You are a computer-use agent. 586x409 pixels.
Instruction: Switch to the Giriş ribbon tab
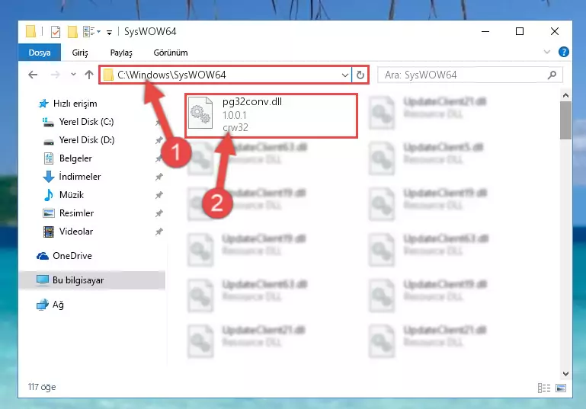(x=80, y=53)
